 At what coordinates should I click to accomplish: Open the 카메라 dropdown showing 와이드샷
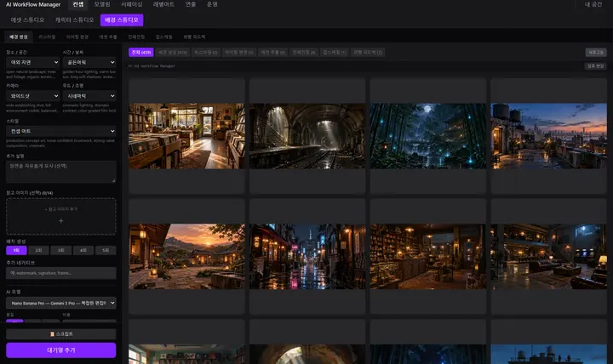(33, 96)
